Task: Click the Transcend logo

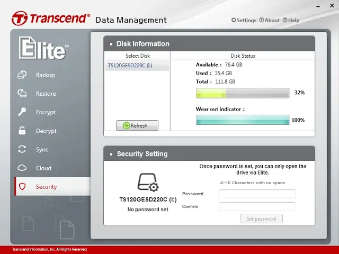Action: click(x=51, y=18)
